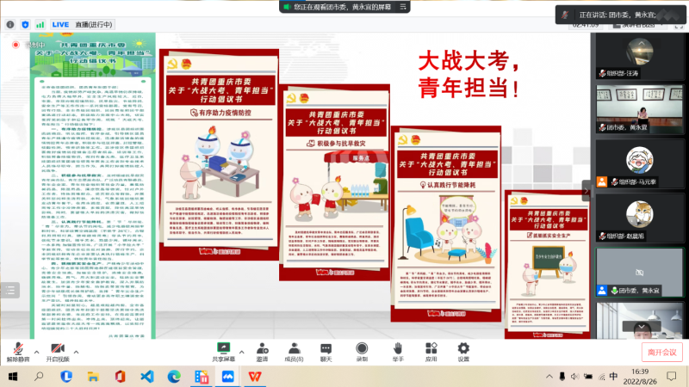Screen dimensions: 689x387
Task: Open File Explorer from taskbar
Action: pos(93,377)
